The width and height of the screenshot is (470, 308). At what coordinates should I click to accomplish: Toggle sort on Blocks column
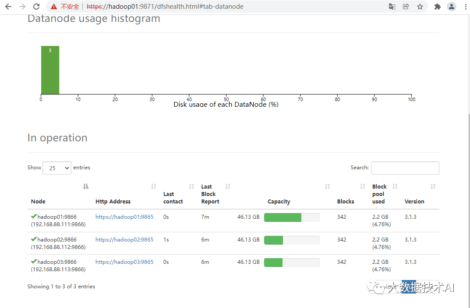363,186
